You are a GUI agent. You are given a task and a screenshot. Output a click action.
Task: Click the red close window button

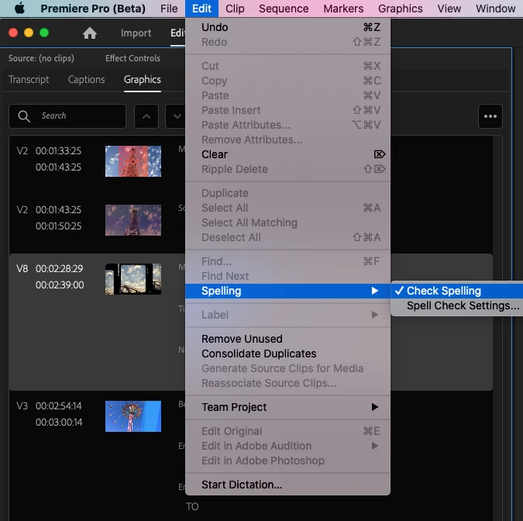[x=13, y=33]
